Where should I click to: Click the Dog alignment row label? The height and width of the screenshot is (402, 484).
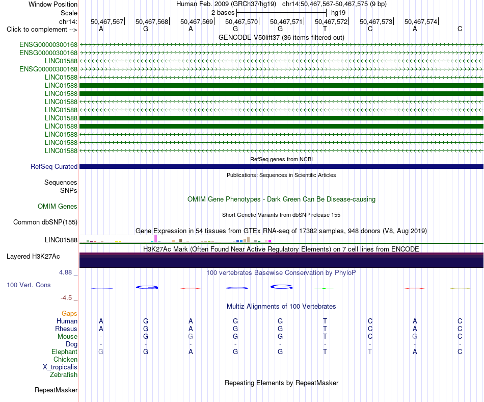72,344
